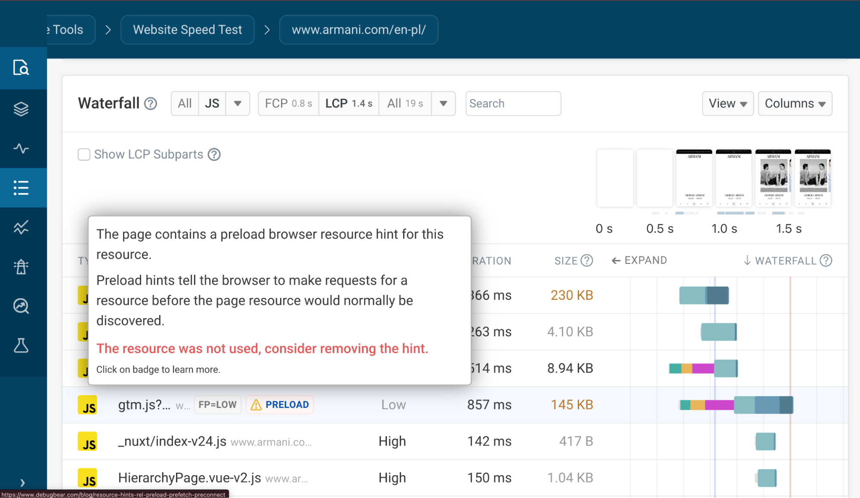Click the 4.10 KB request waterfall bar

point(718,332)
